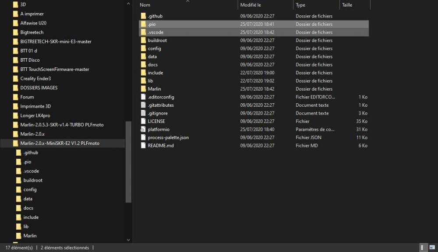Select .pio subfolder in navigation tree
This screenshot has height=252, width=438.
[27, 161]
